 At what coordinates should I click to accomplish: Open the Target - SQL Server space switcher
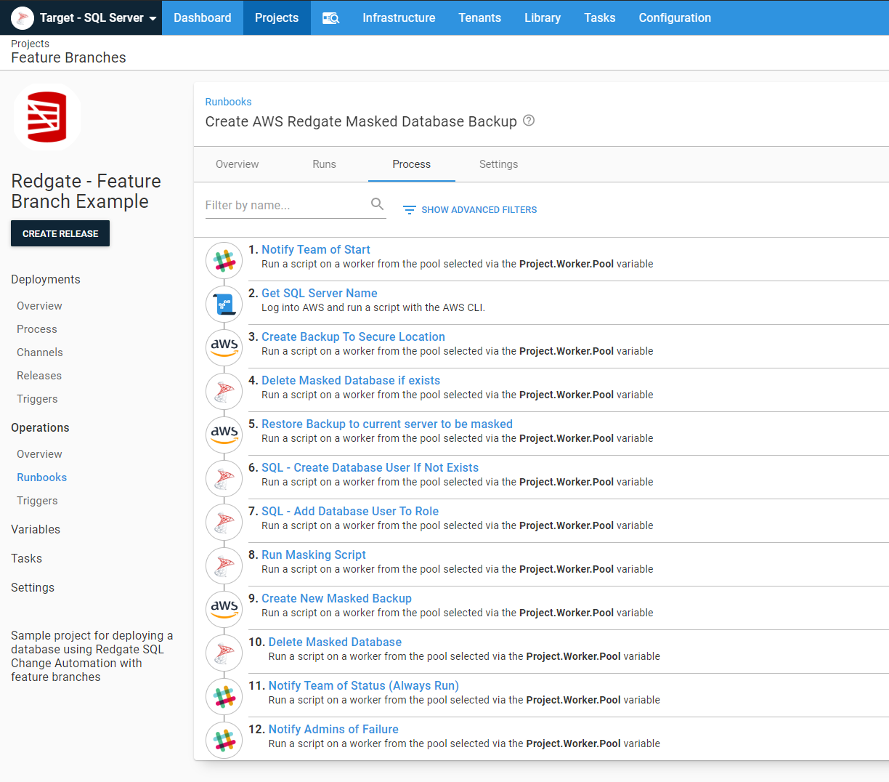click(86, 18)
